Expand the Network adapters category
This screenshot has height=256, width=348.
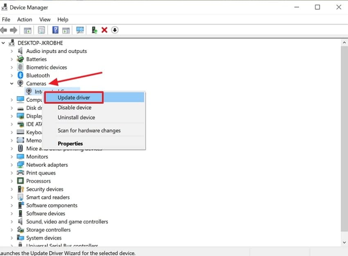(x=11, y=165)
